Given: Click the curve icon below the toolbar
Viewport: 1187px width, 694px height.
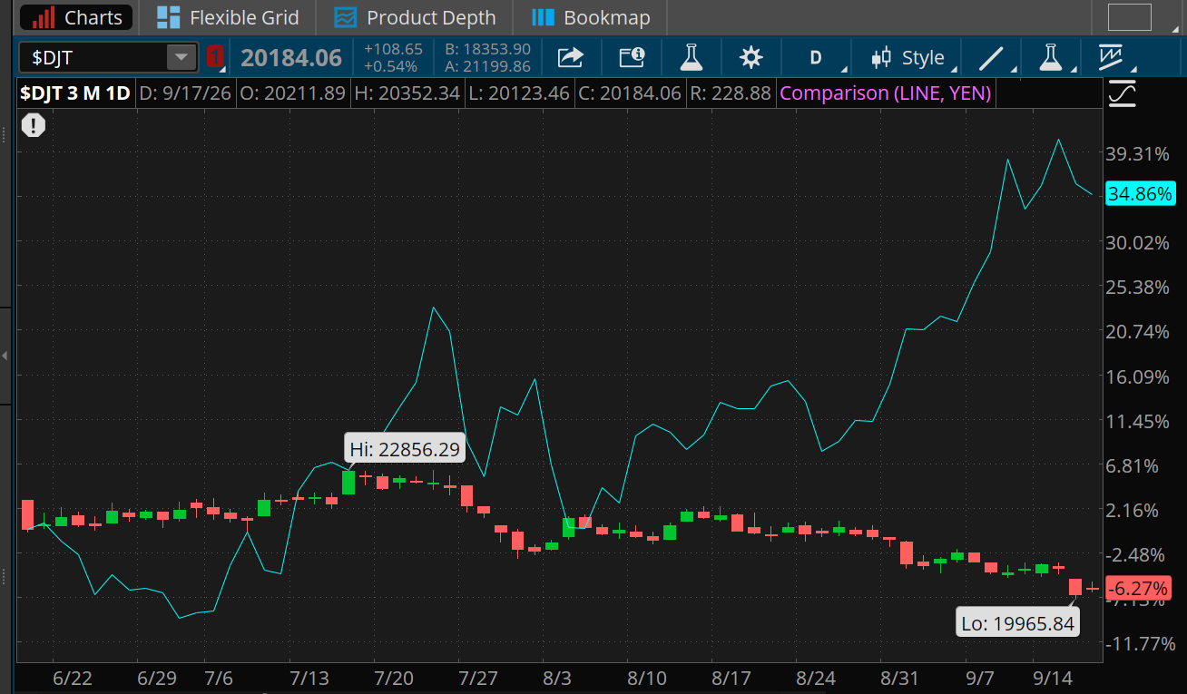Looking at the screenshot, I should pos(1123,93).
